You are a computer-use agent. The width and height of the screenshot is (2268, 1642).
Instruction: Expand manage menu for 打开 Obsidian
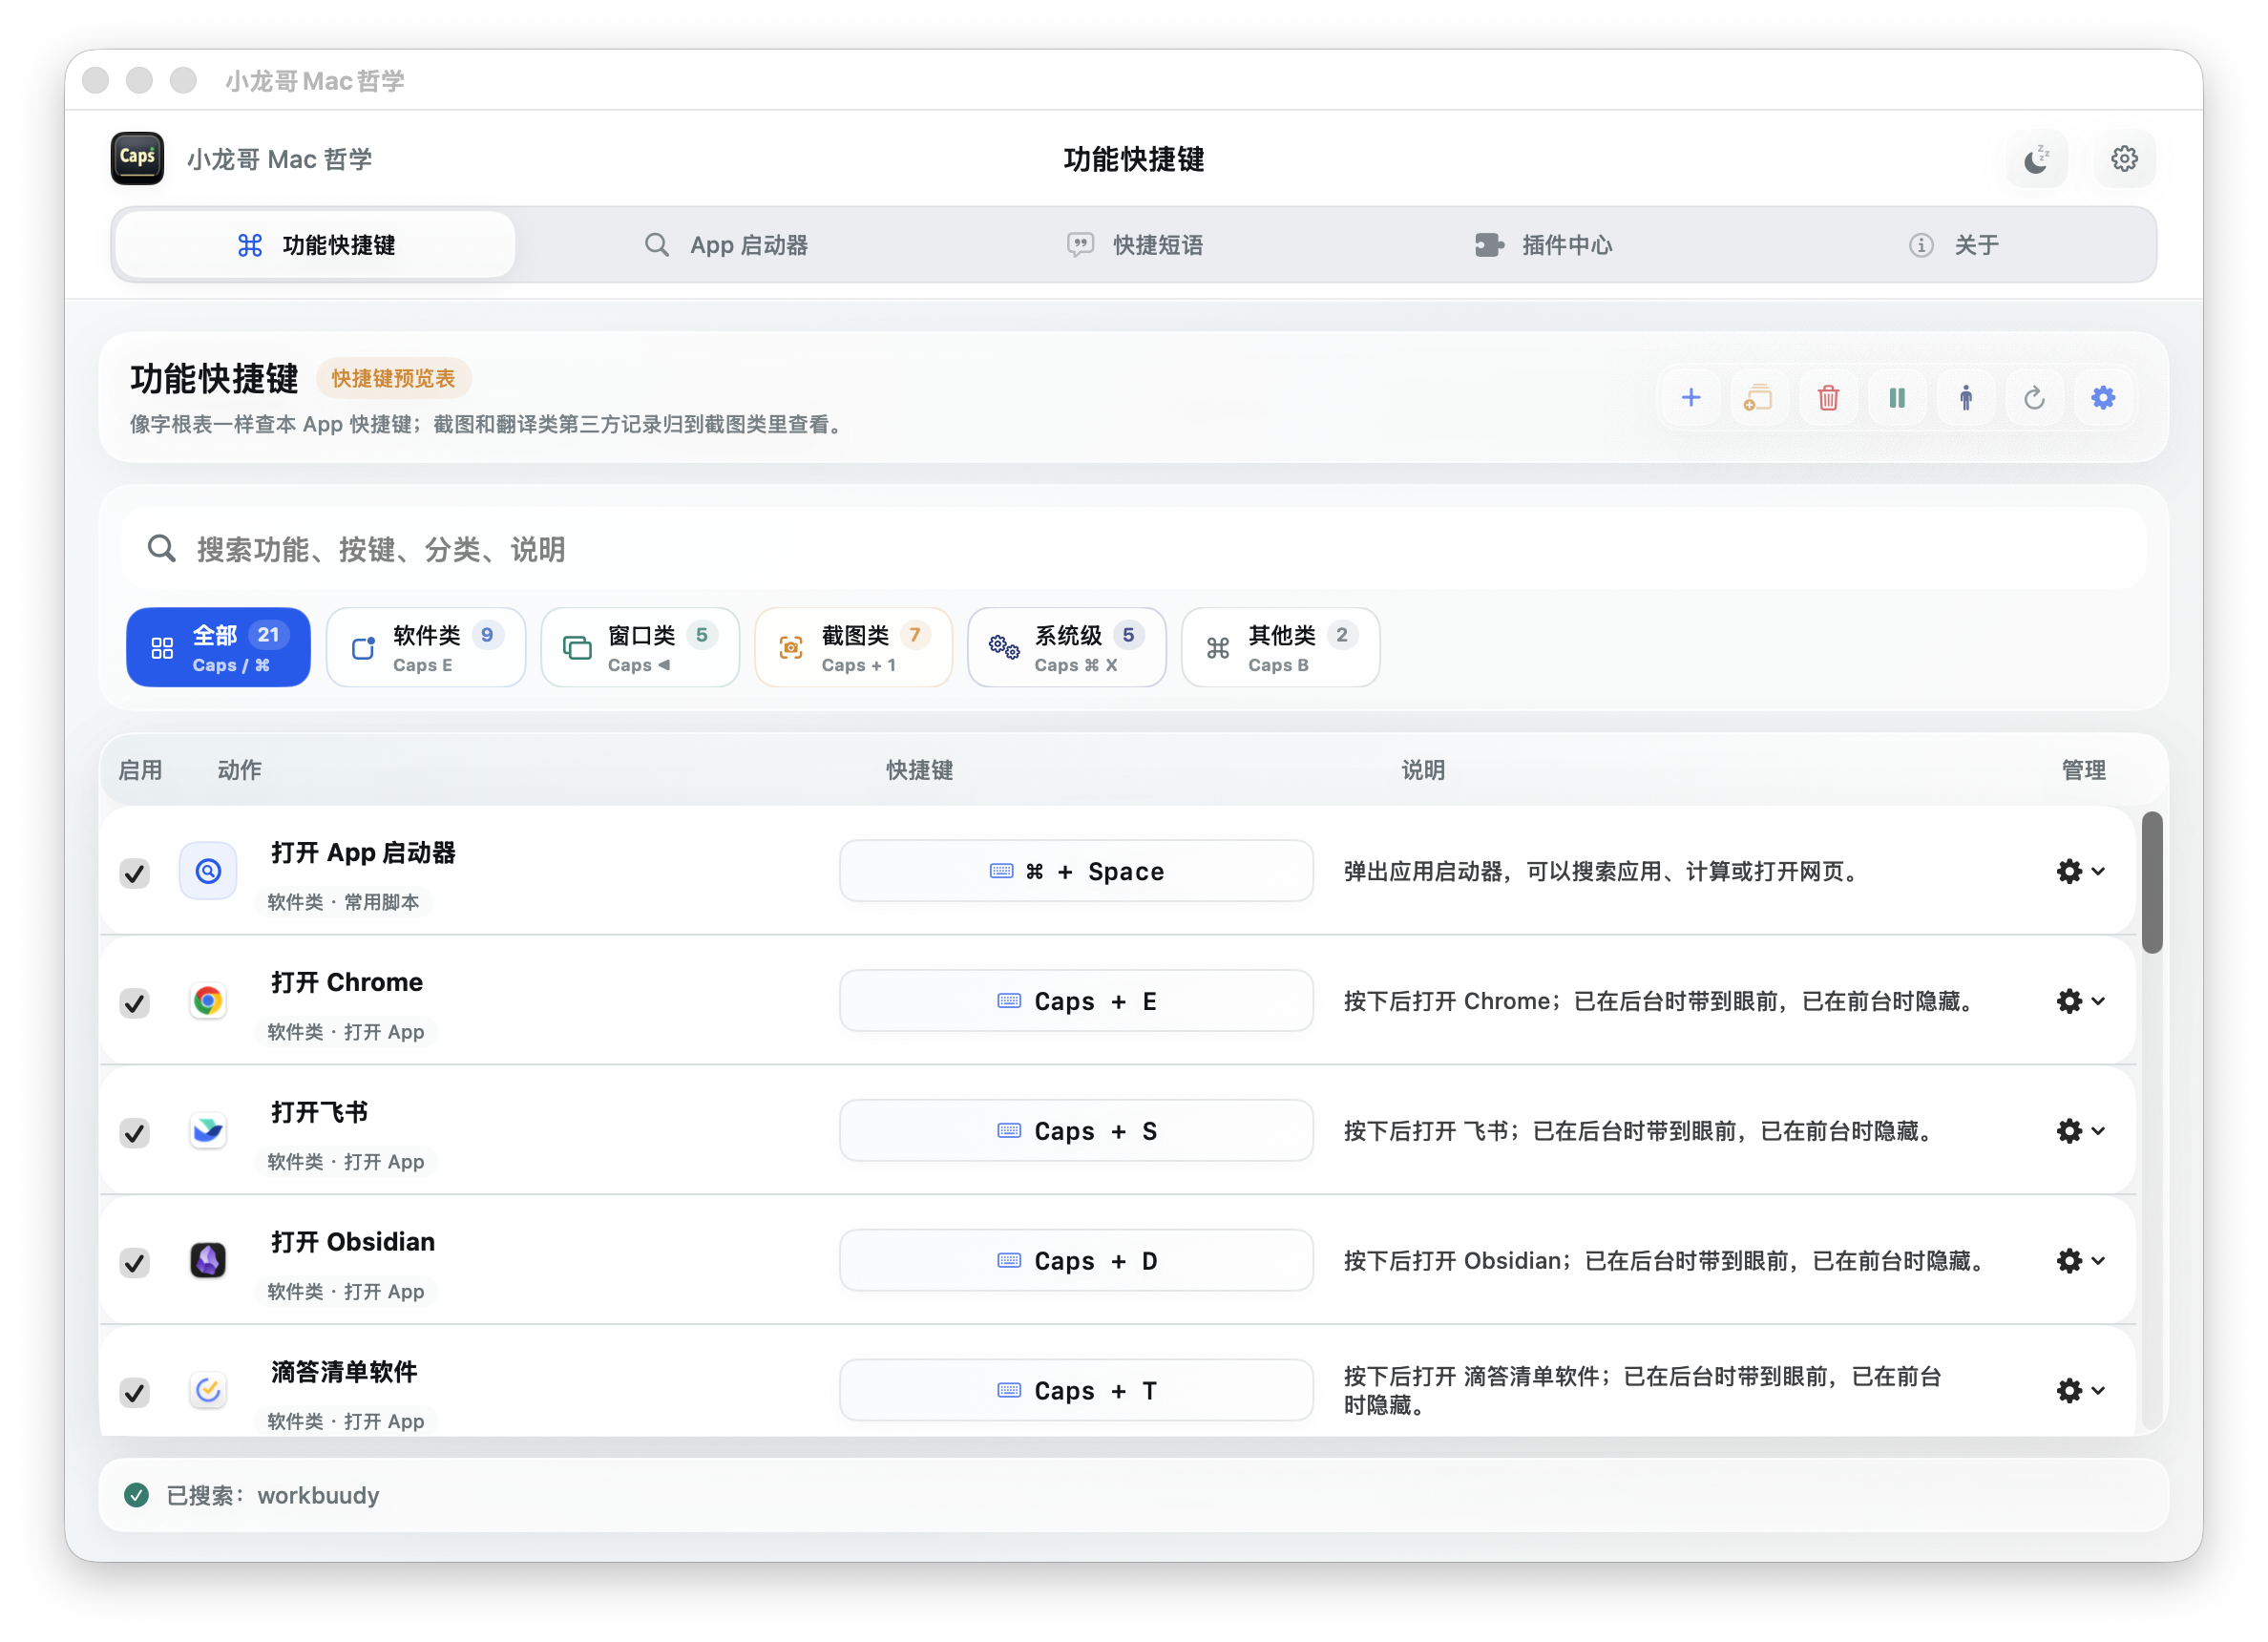point(2081,1262)
